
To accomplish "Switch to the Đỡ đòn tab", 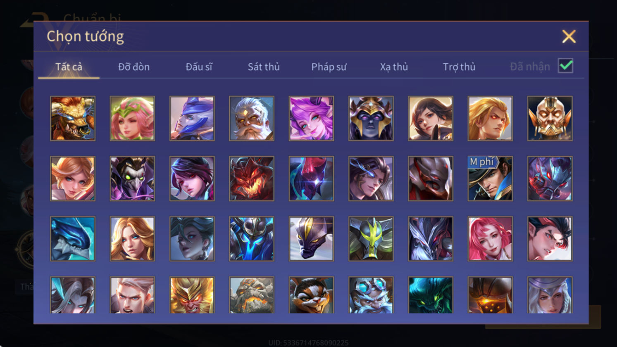I will [x=134, y=67].
